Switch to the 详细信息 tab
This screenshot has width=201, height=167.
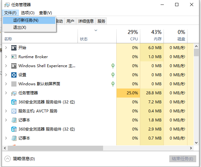click(x=85, y=21)
